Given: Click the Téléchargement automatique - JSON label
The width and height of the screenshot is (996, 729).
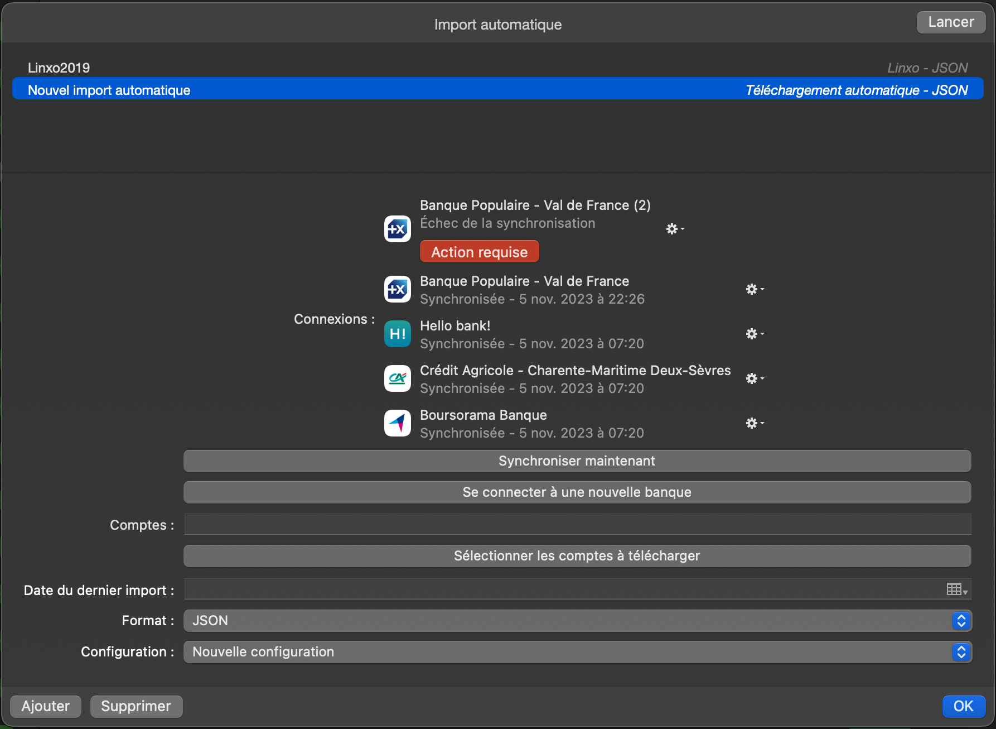Looking at the screenshot, I should 857,90.
